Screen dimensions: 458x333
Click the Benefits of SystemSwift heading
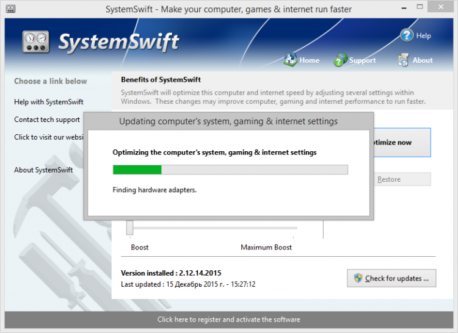click(161, 80)
